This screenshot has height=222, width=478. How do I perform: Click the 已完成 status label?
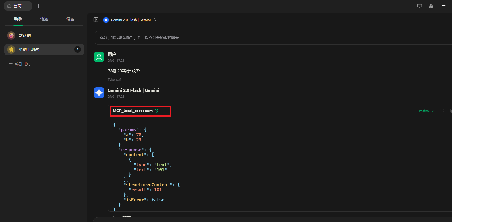pos(424,111)
